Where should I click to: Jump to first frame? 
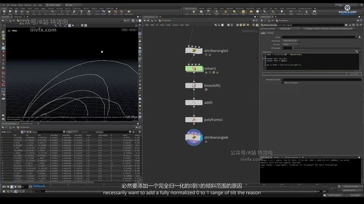point(4,186)
